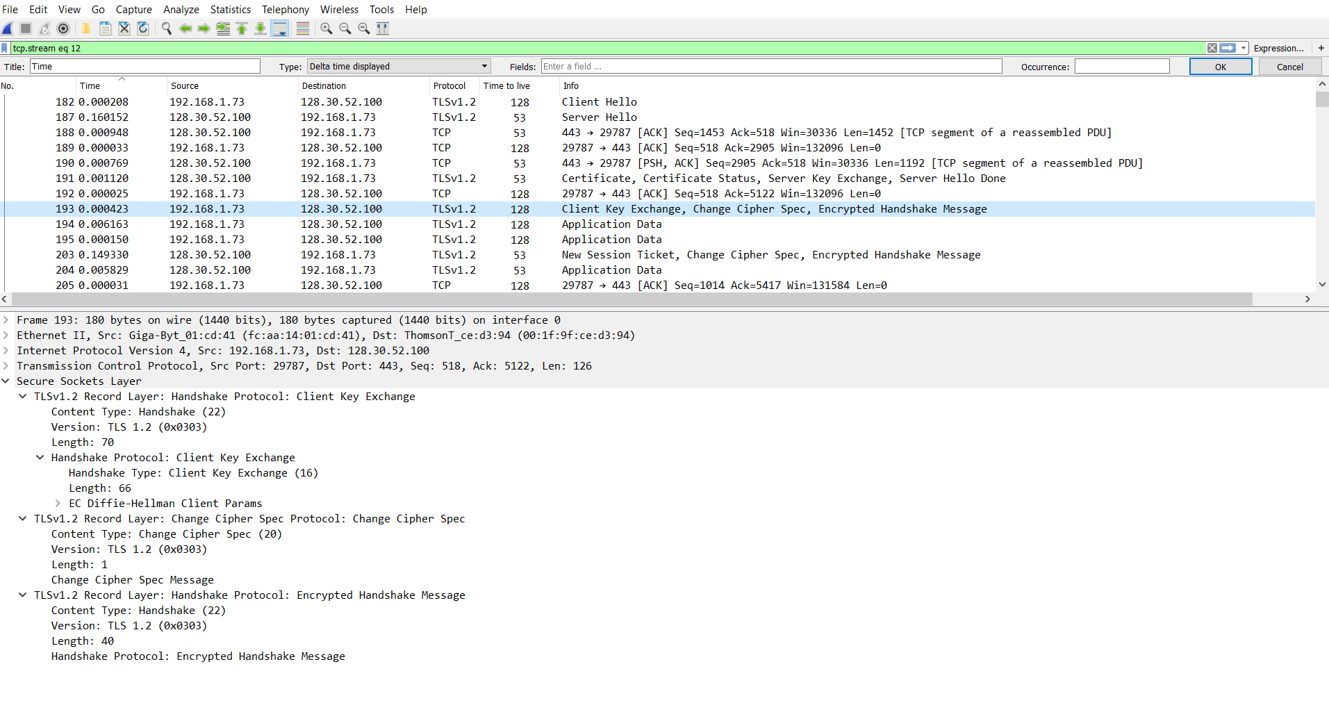Open the Wireless menu
The height and width of the screenshot is (712, 1329).
(x=339, y=10)
